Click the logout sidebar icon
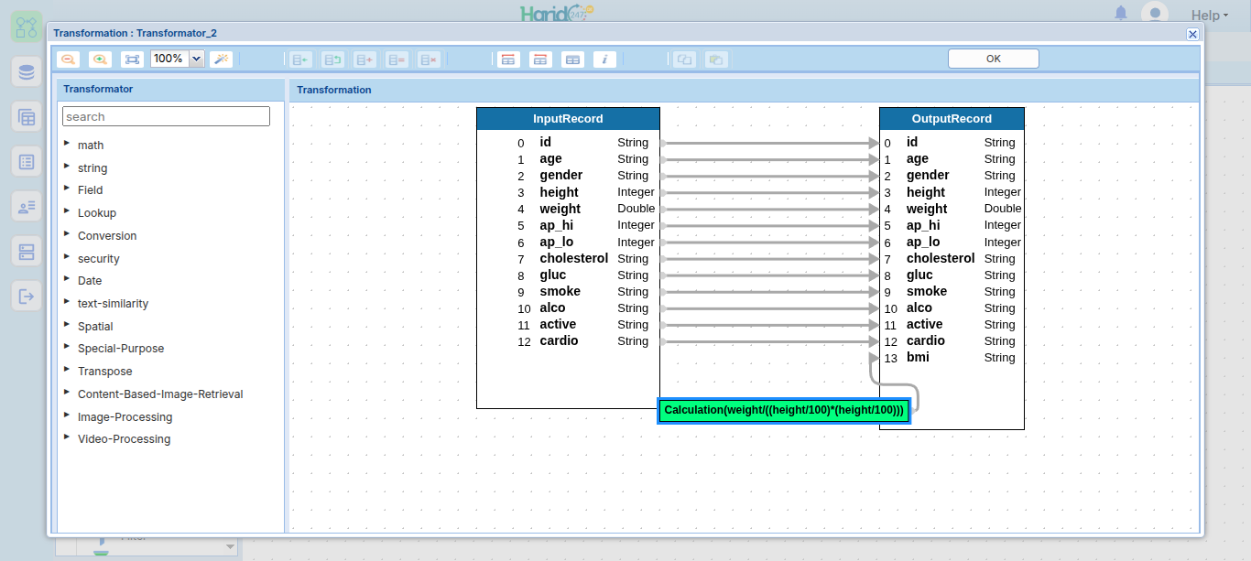 (27, 297)
